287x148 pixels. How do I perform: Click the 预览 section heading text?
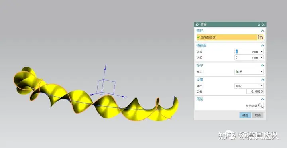pos(200,99)
